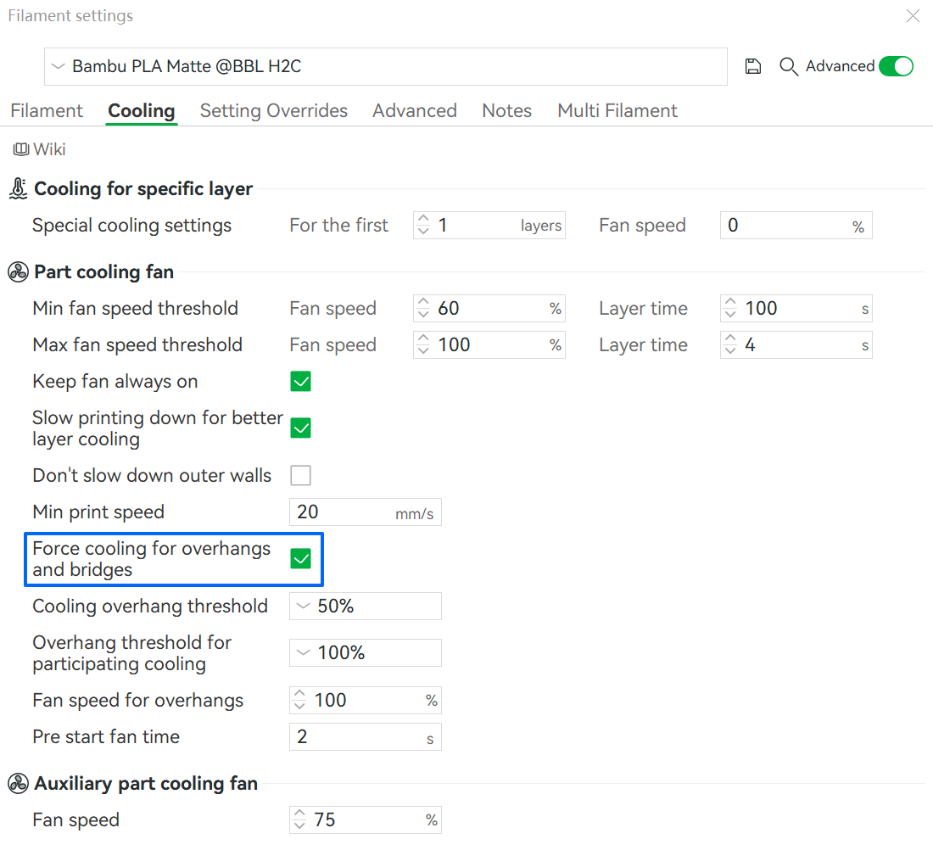Decrease Fan speed for overhangs with down arrow

[x=299, y=707]
